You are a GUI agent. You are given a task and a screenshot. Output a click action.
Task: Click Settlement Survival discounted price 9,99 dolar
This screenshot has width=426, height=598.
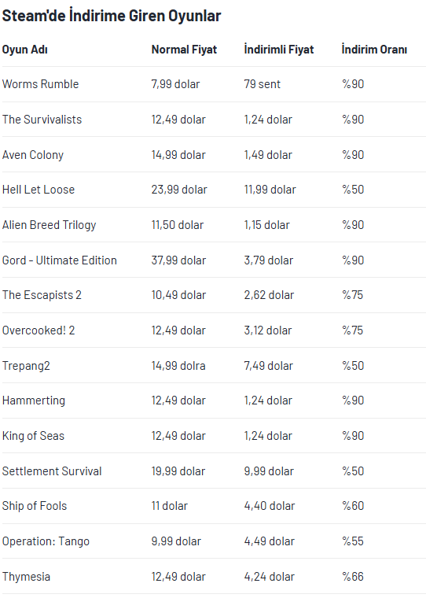[x=269, y=471]
